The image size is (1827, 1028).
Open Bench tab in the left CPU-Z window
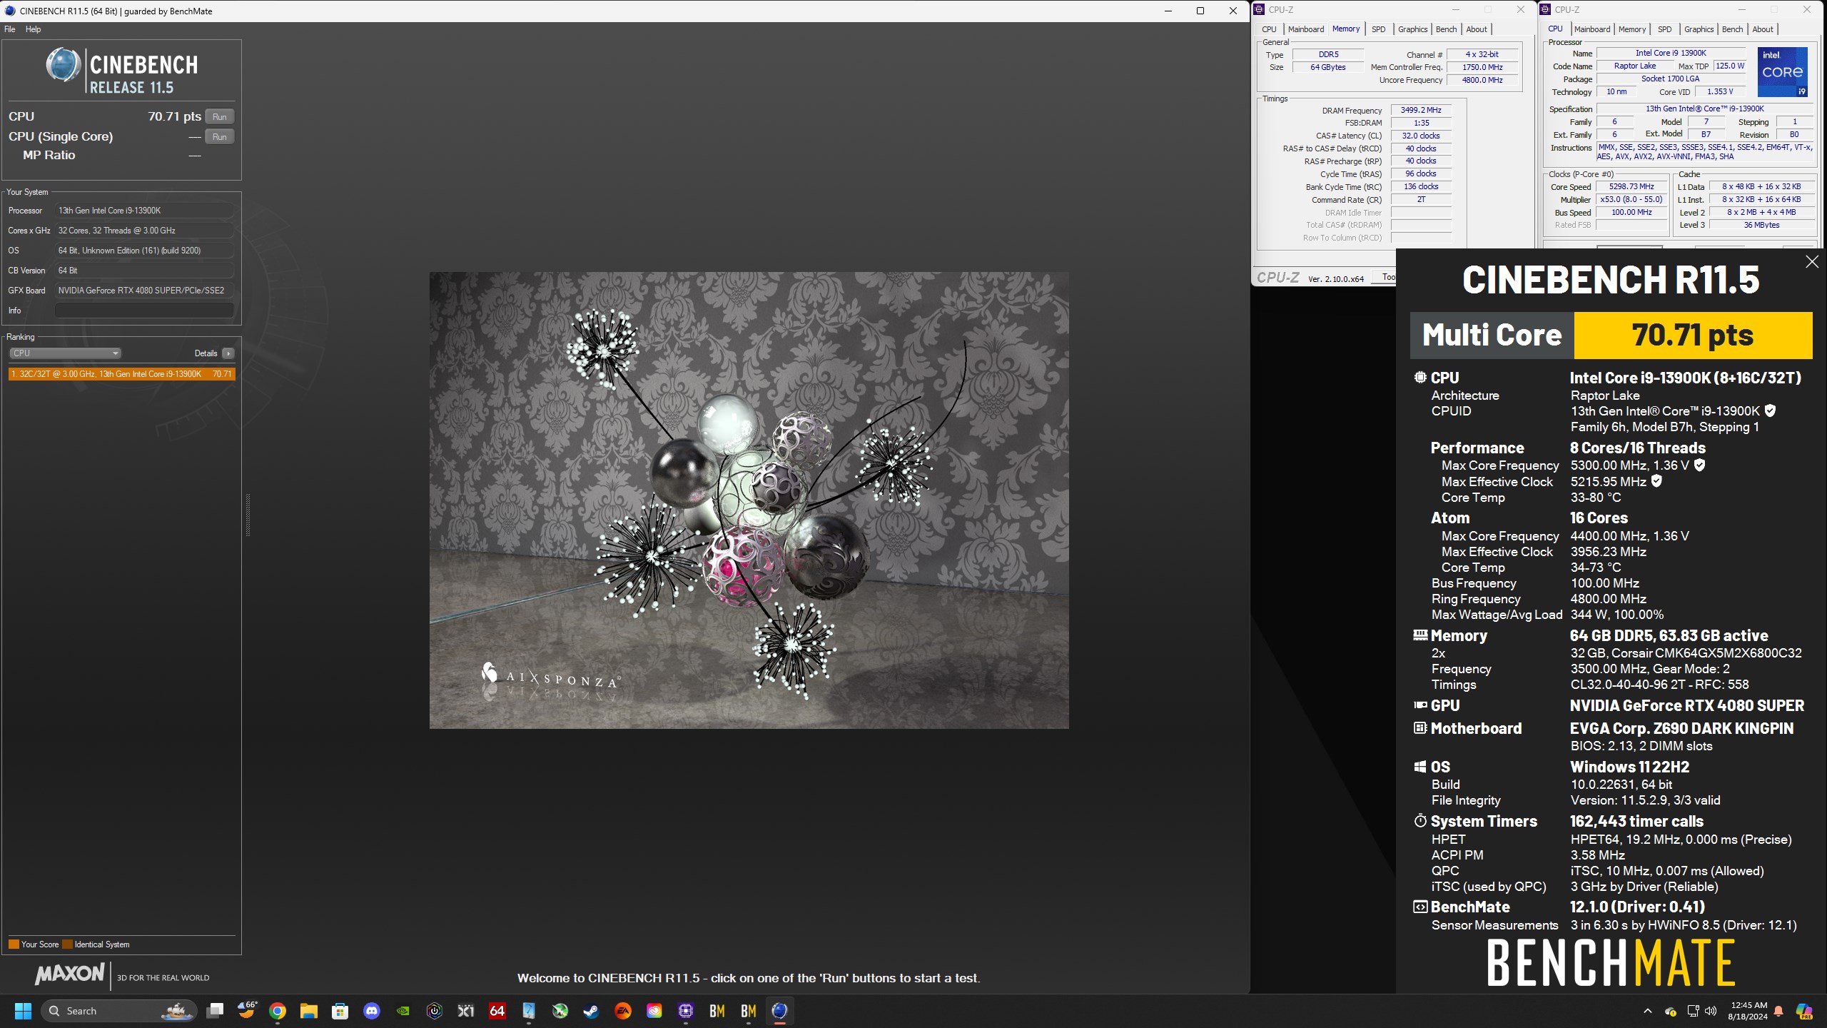1446,29
